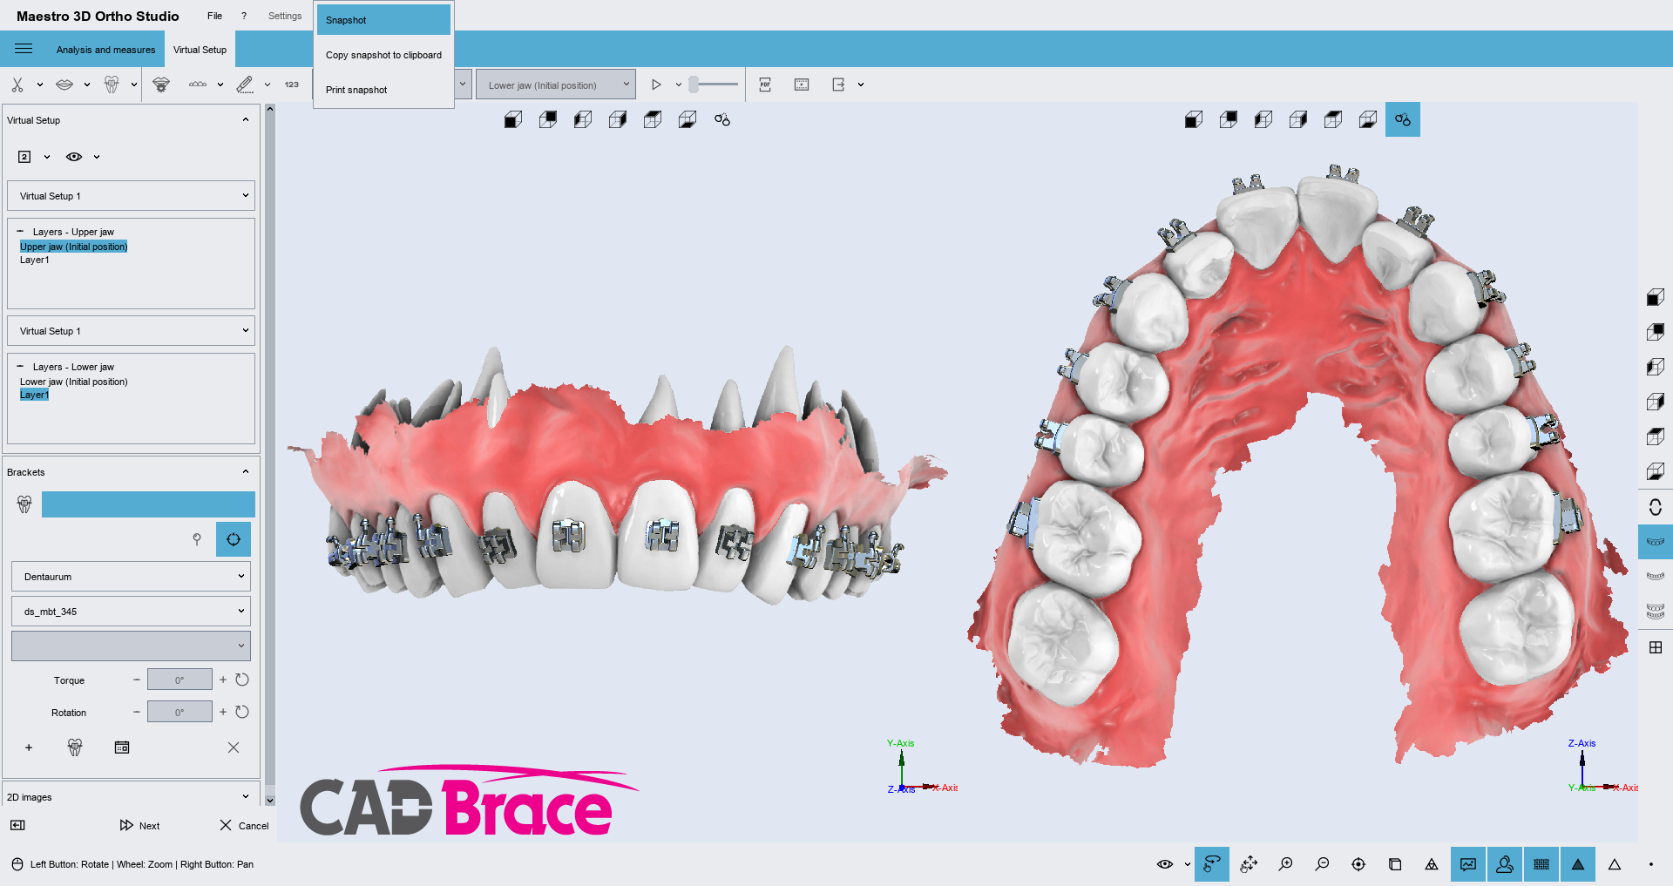Open the hamburger menu icon
The height and width of the screenshot is (886, 1673).
coord(24,49)
